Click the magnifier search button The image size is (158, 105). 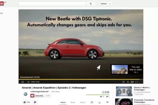(x=91, y=4)
